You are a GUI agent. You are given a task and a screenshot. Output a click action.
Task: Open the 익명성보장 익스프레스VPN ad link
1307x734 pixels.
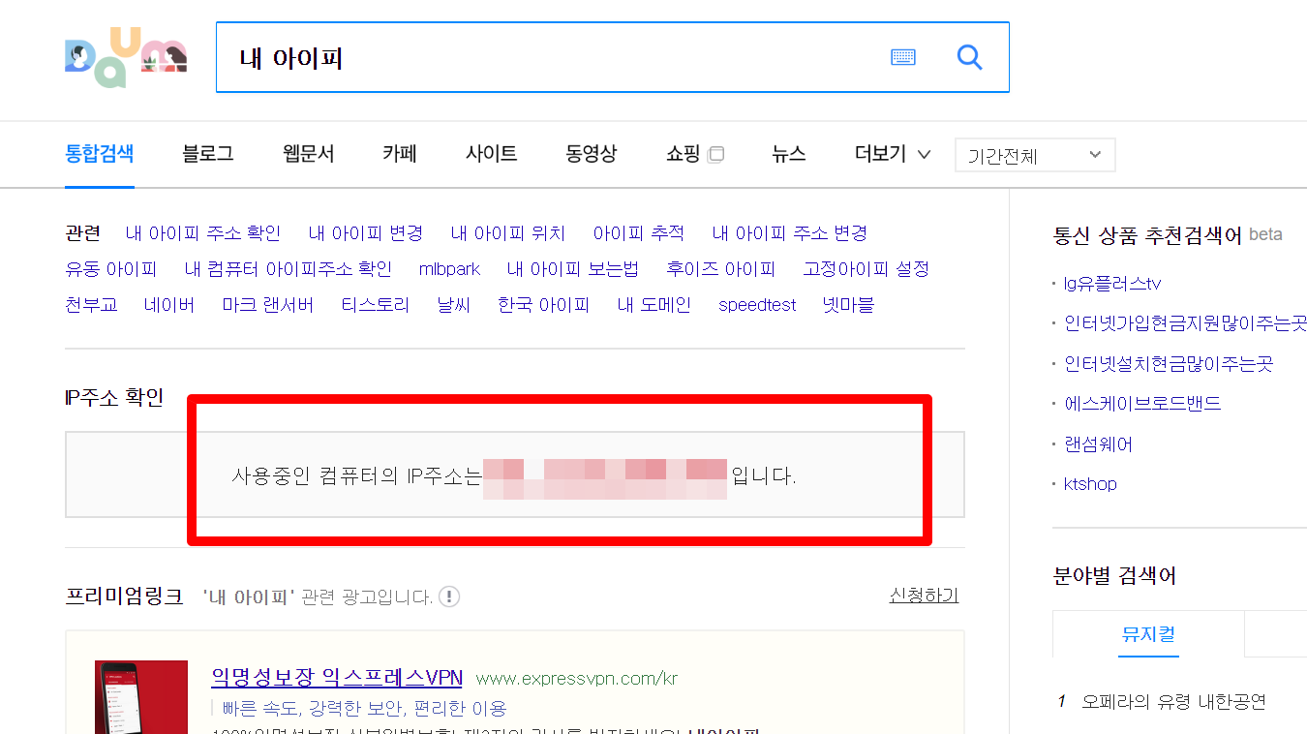coord(337,677)
